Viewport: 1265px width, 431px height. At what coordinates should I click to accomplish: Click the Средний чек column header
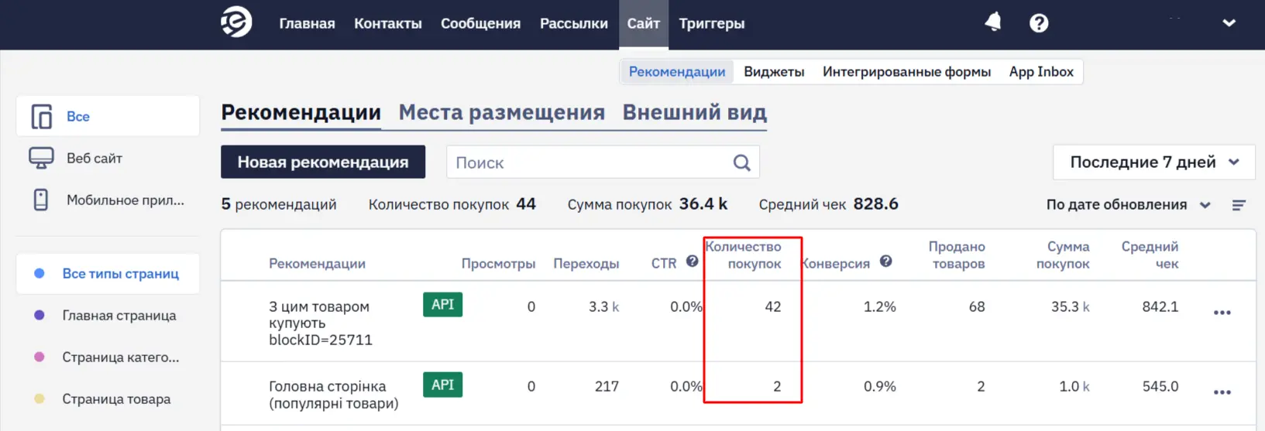point(1150,255)
